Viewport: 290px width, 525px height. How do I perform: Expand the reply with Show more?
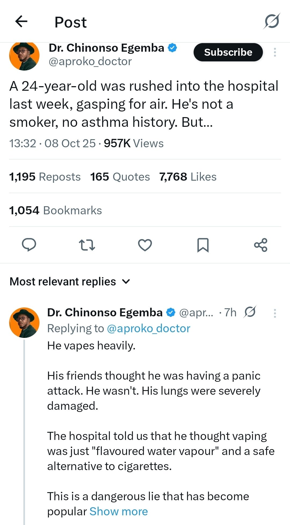tap(119, 511)
